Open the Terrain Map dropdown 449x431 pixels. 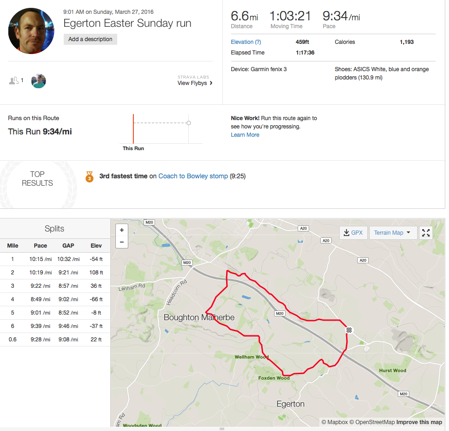click(x=393, y=233)
